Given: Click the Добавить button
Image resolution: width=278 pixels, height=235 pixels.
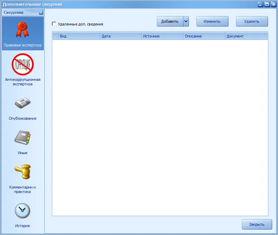Looking at the screenshot, I should point(170,21).
